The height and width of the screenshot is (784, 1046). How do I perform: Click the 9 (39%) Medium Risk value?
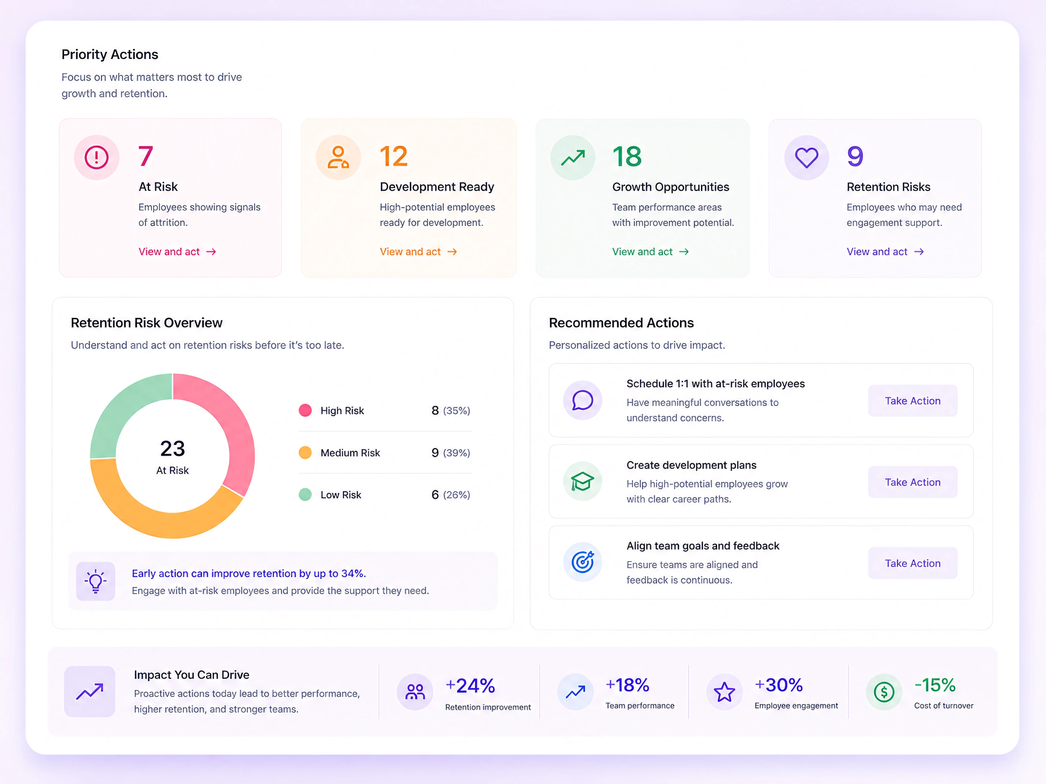click(x=451, y=453)
